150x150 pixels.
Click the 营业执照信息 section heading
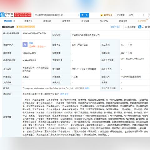coord(8,27)
